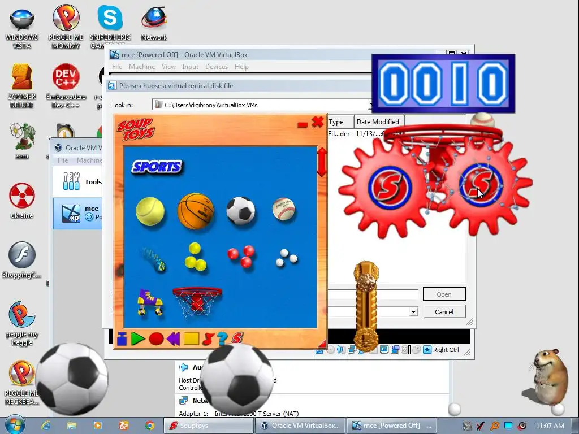This screenshot has width=579, height=434.
Task: Select the baseball toy in Sports panel
Action: [284, 209]
